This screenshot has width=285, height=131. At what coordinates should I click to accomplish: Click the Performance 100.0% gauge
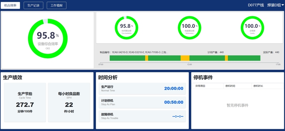190,28
